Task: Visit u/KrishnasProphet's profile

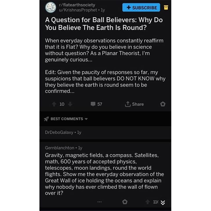Action: pyautogui.click(x=78, y=10)
